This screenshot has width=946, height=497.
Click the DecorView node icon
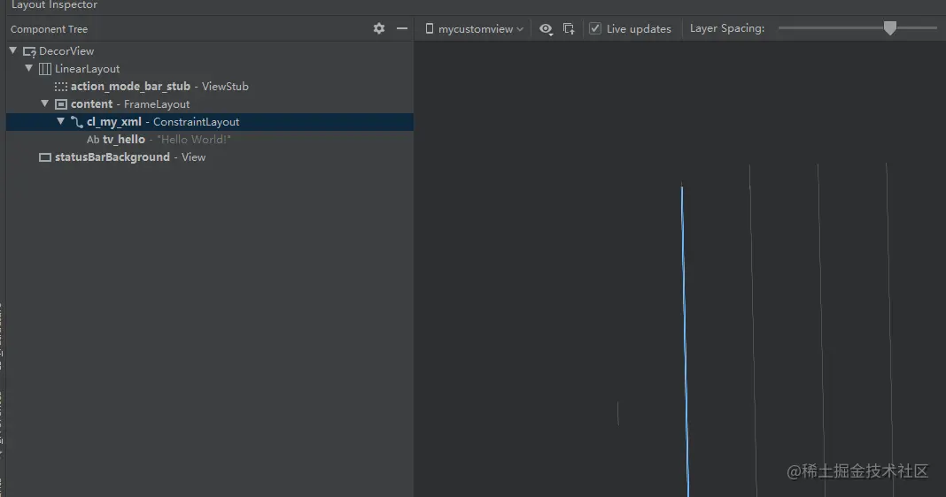coord(29,51)
